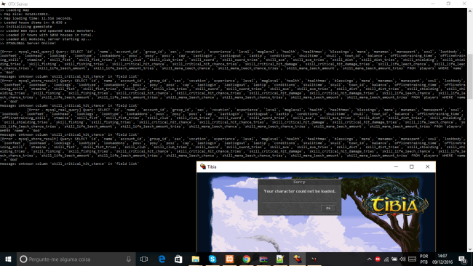Open the PTB language input selector
Image resolution: width=473 pixels, height=266 pixels.
pos(424,259)
